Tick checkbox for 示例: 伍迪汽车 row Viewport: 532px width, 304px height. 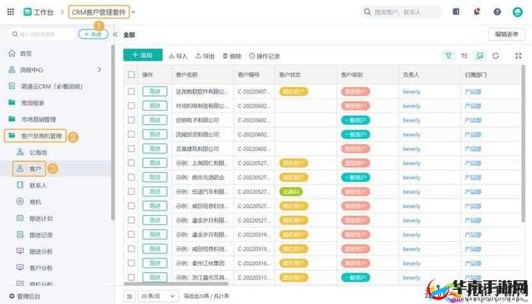(131, 192)
